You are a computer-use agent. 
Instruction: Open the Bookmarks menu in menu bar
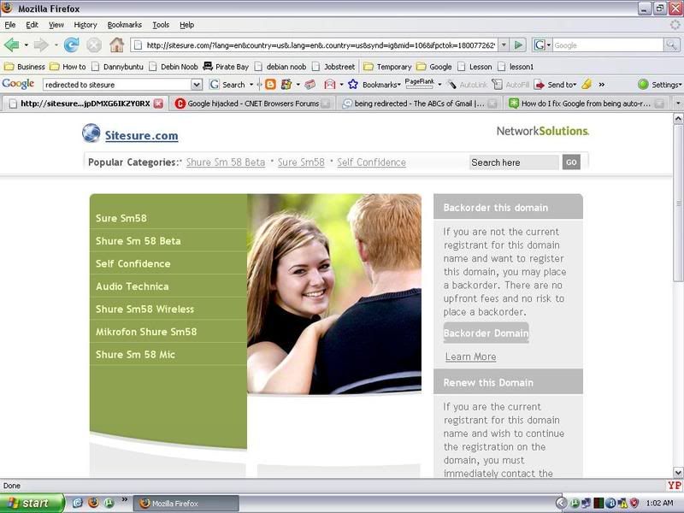[124, 25]
